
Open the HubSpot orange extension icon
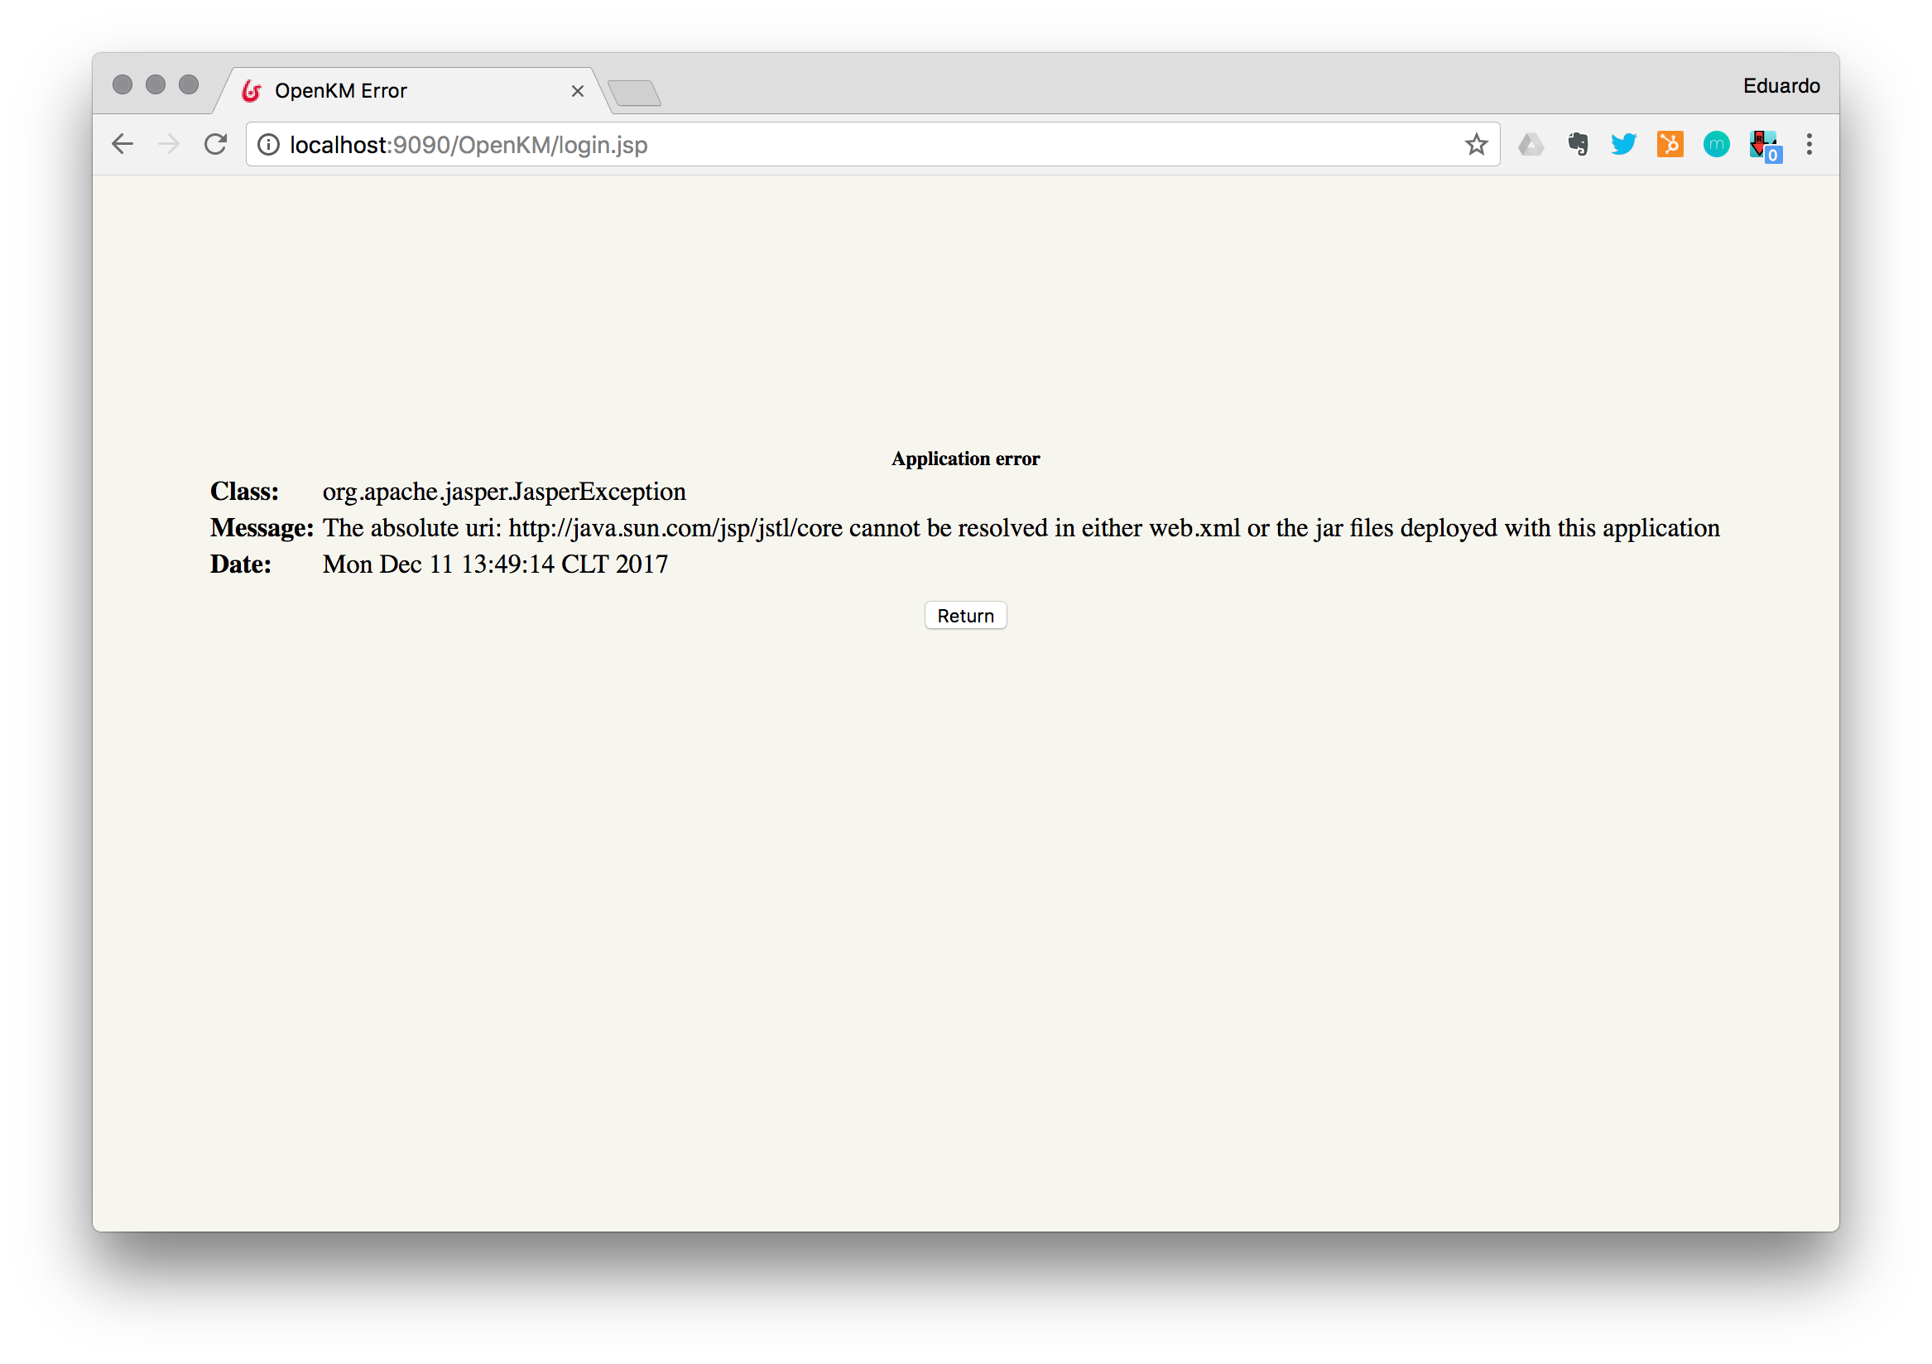(1670, 145)
